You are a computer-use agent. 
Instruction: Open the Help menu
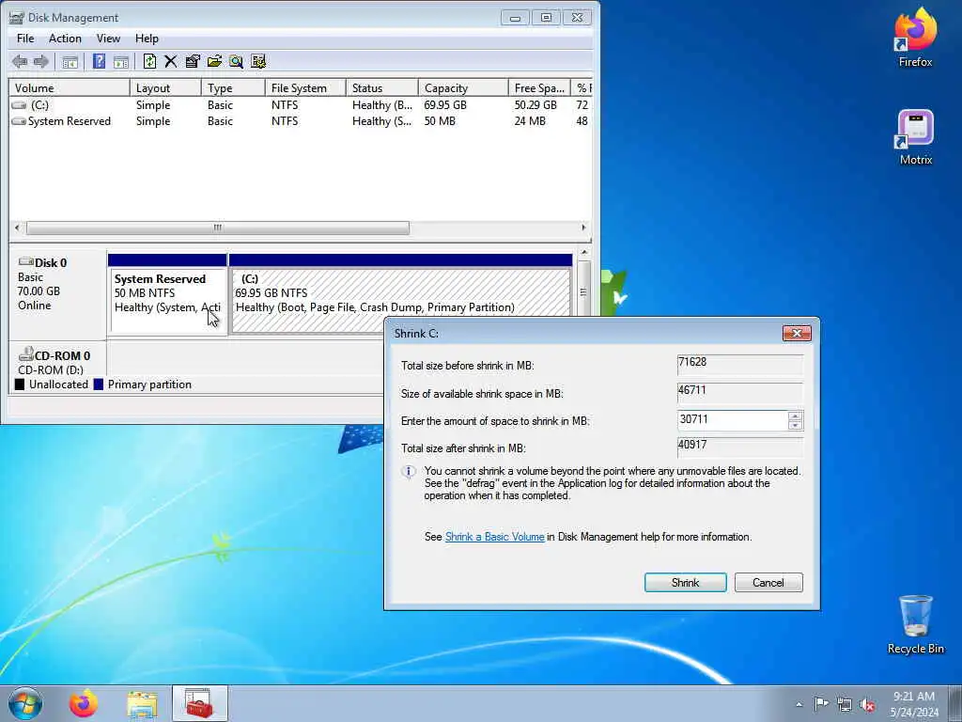click(147, 38)
